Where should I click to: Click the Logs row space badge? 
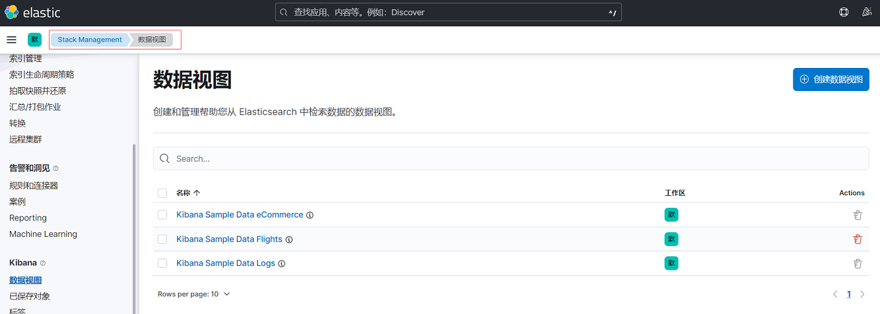[671, 263]
